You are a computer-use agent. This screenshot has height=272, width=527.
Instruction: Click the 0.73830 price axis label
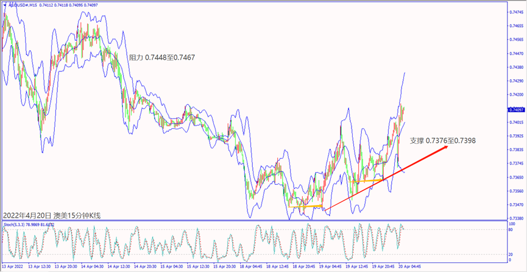tap(515, 149)
